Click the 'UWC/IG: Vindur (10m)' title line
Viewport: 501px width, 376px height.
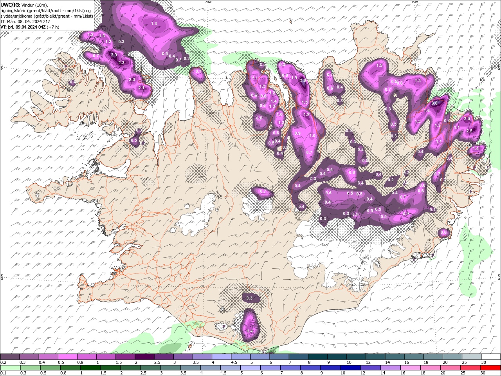[x=25, y=5]
